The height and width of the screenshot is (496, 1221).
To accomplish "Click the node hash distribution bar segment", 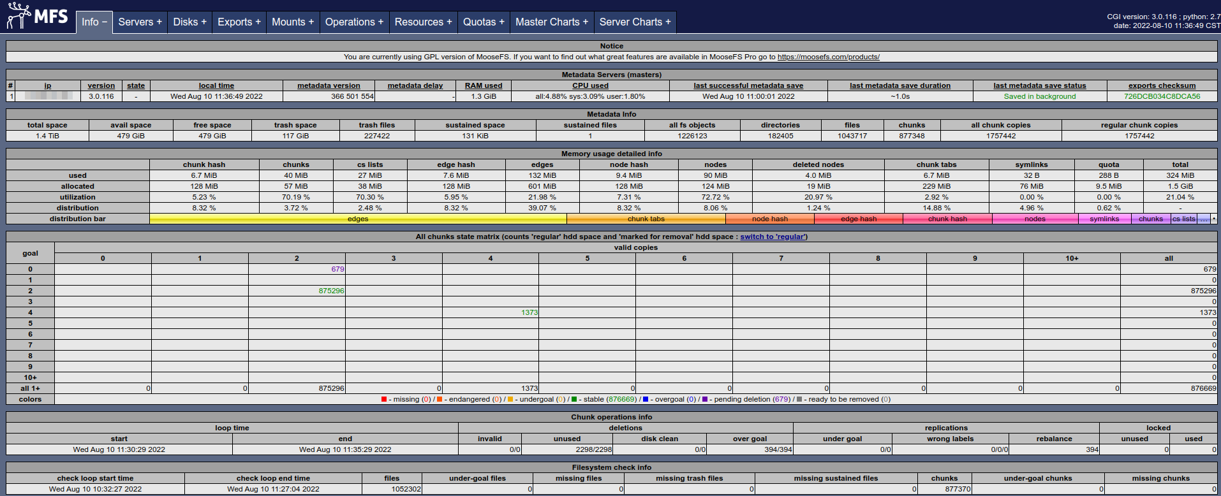I will 770,219.
